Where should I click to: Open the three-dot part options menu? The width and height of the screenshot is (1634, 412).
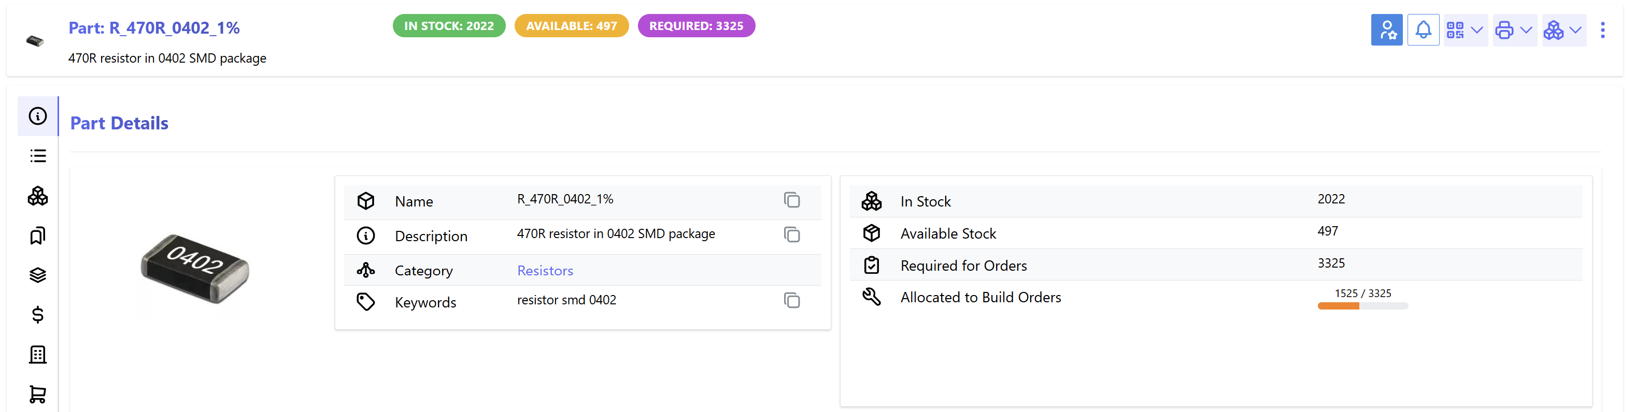click(1602, 30)
